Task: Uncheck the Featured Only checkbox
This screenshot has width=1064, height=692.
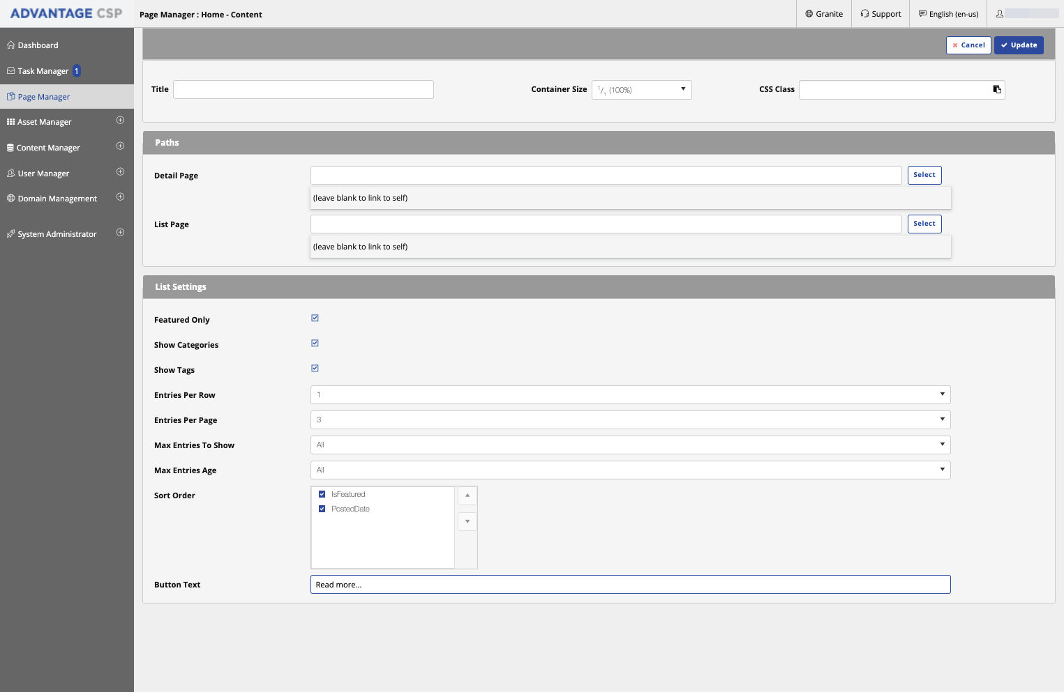Action: coord(315,318)
